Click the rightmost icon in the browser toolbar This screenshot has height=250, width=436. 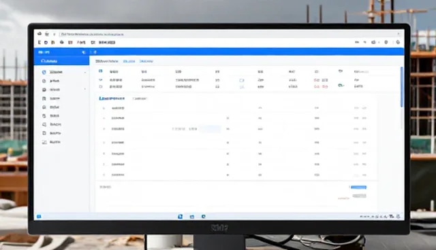coord(398,42)
